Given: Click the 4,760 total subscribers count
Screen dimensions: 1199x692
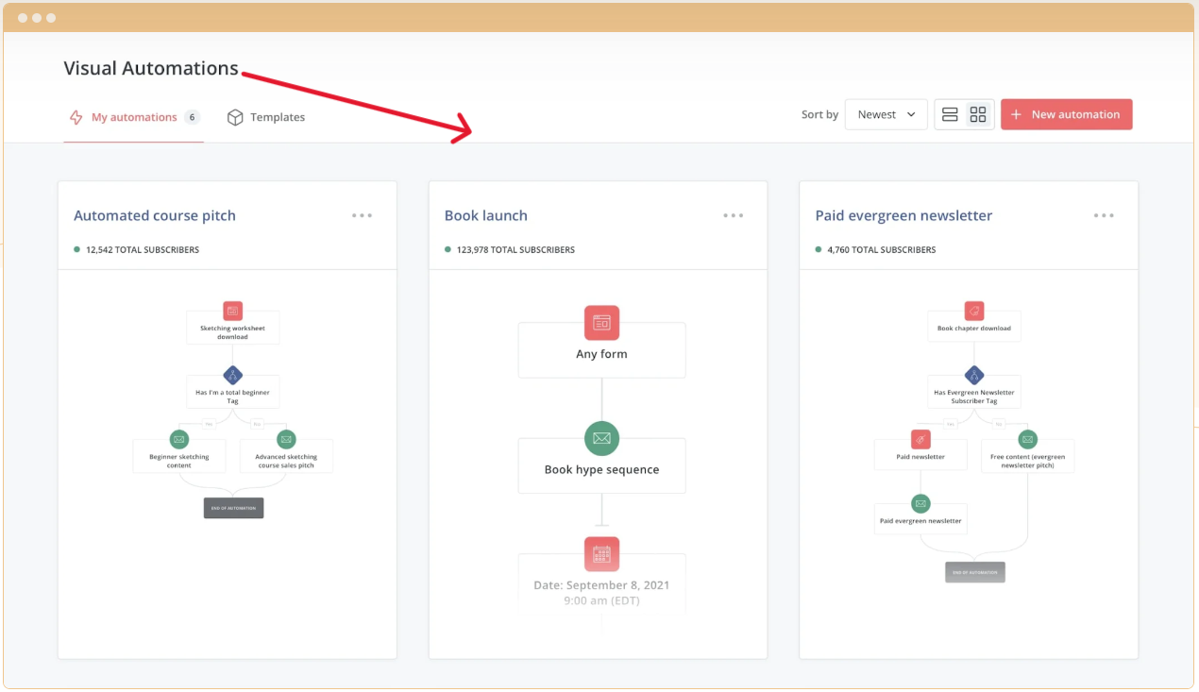Looking at the screenshot, I should click(881, 250).
